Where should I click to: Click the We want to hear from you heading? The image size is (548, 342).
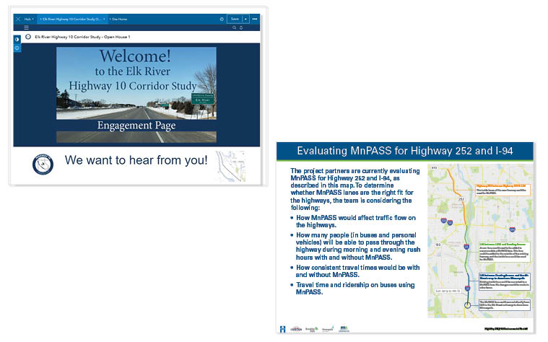[x=136, y=160]
